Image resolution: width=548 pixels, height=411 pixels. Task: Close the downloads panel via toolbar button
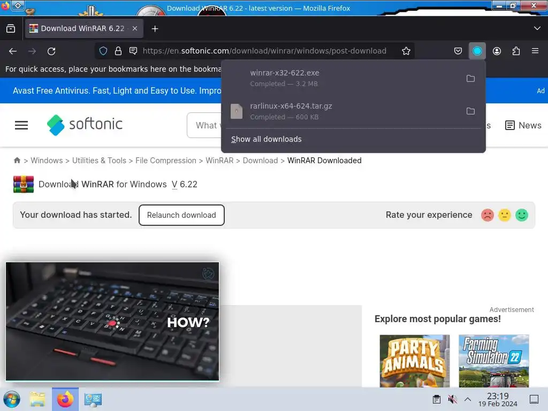(x=477, y=51)
